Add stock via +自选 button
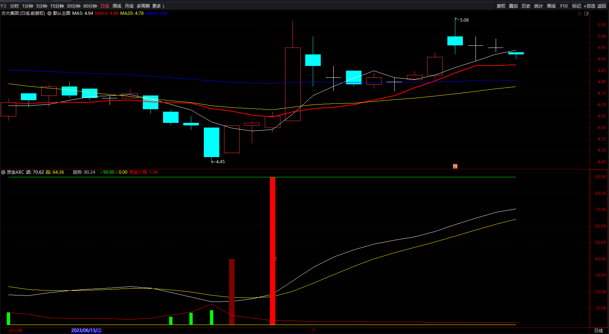The width and height of the screenshot is (609, 334). tap(590, 6)
